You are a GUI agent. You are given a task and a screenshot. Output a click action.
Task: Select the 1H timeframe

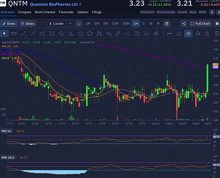click(x=136, y=24)
